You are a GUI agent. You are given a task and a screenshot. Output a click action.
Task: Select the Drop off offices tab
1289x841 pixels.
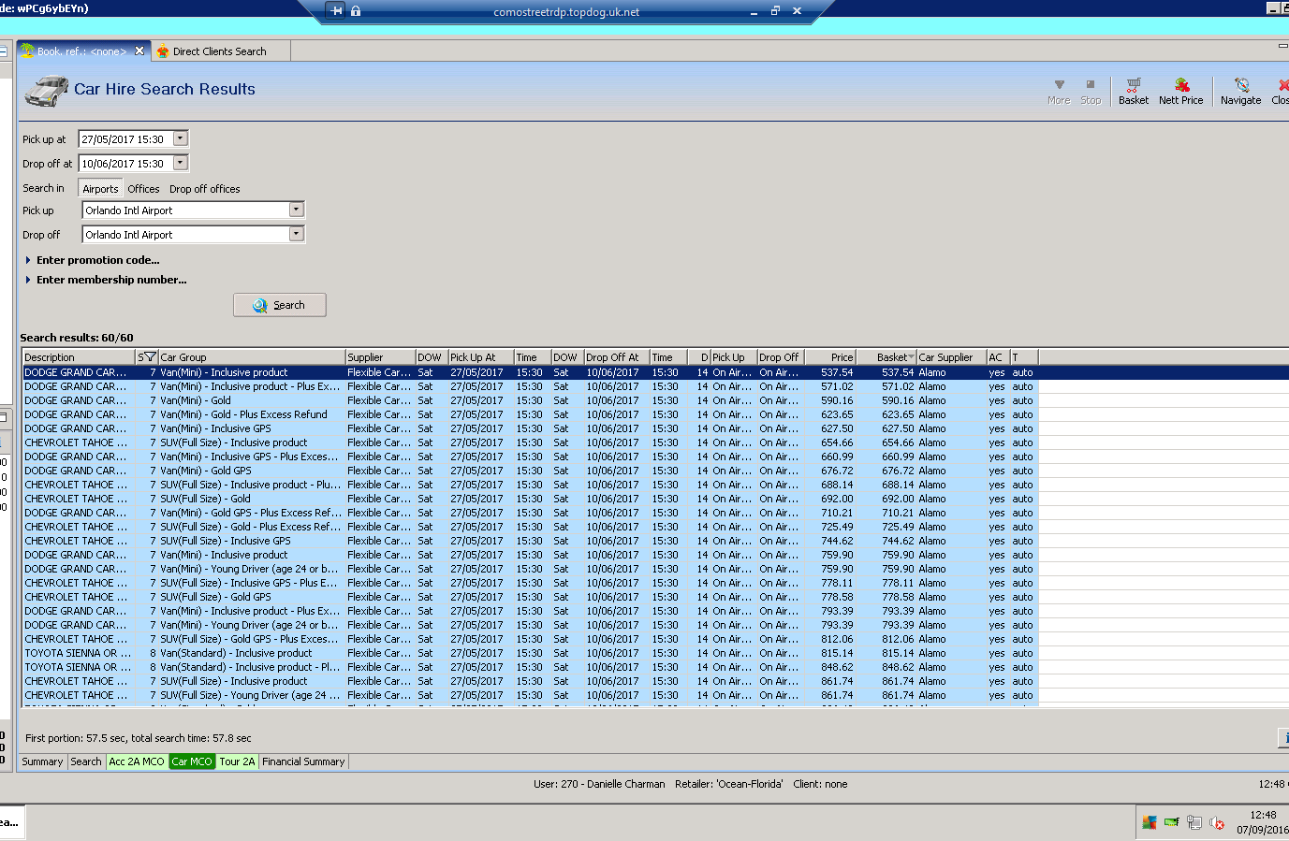[204, 188]
